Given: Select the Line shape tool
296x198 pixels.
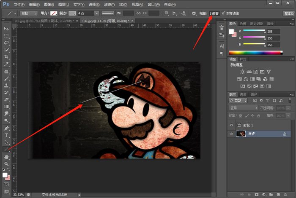Looking at the screenshot, I should tap(6, 150).
